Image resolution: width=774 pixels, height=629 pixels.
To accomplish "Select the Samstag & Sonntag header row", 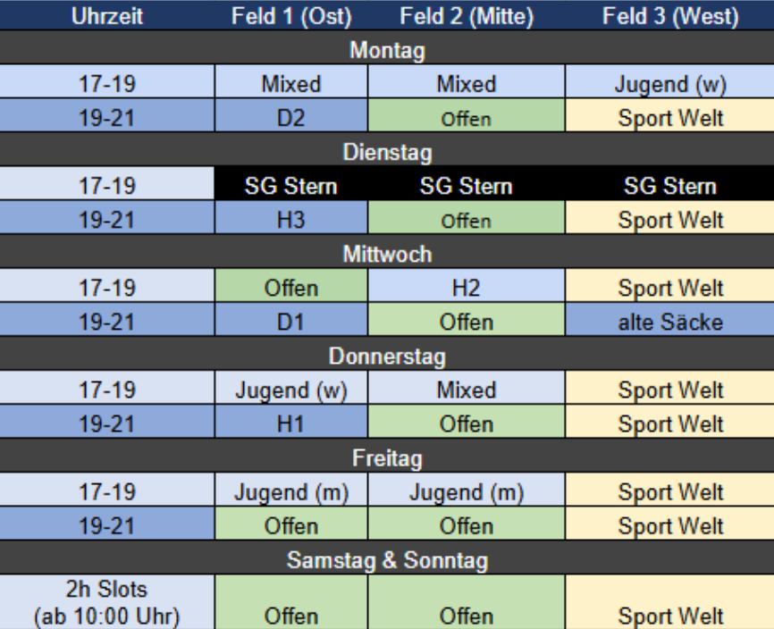I will pos(387,560).
